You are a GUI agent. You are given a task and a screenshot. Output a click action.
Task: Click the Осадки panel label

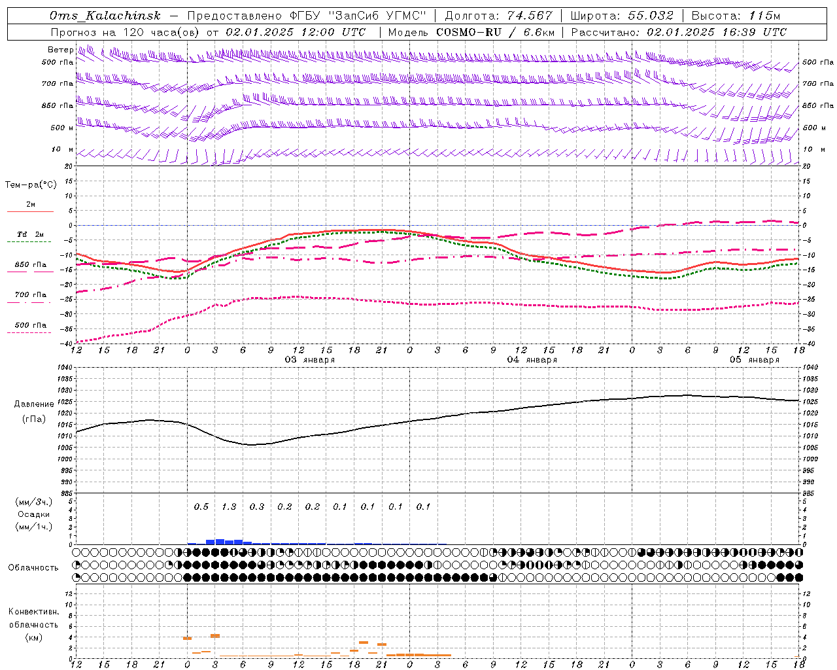34,514
